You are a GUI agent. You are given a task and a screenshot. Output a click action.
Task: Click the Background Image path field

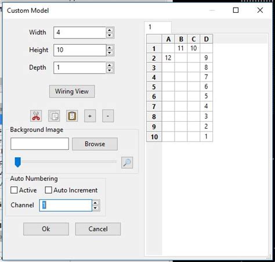click(39, 144)
